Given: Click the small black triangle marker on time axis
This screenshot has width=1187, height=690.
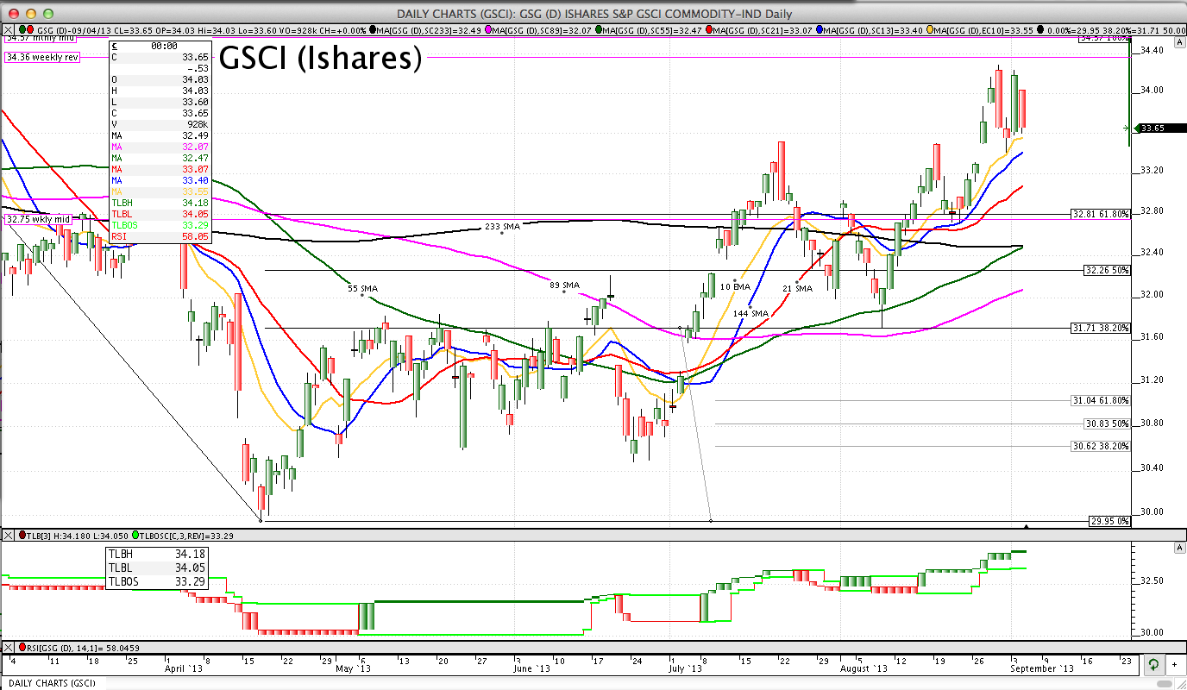Looking at the screenshot, I should (1026, 525).
